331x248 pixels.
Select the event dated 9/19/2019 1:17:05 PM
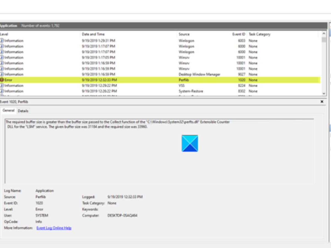coord(98,57)
